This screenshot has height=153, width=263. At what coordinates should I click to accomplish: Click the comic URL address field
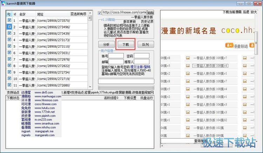pos(124,12)
